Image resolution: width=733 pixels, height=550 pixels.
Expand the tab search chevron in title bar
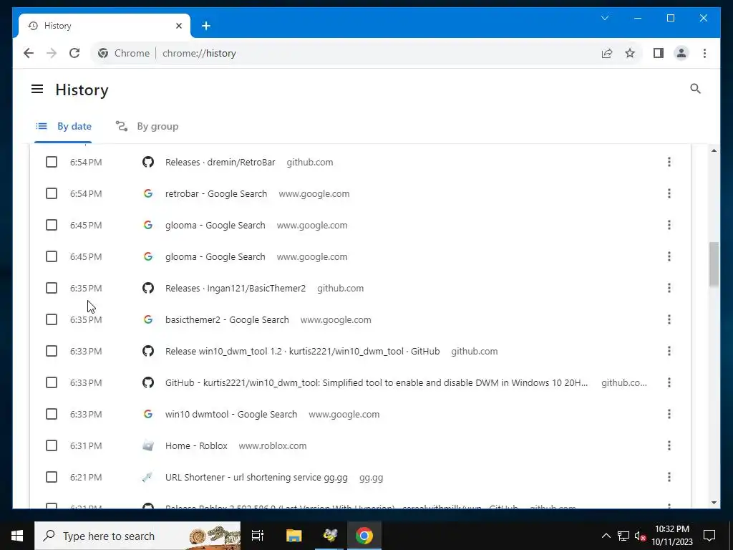(604, 18)
